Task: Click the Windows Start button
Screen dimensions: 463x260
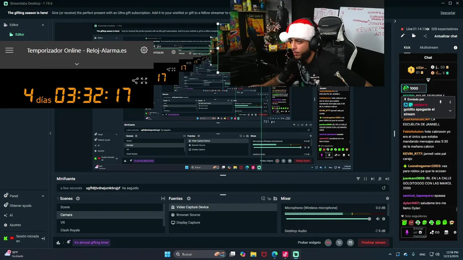Action: (167, 254)
